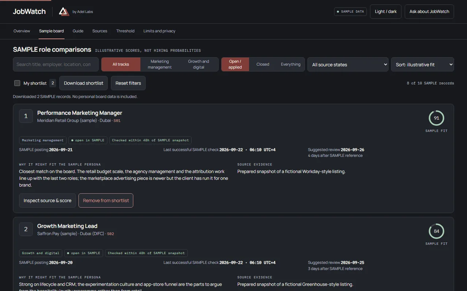The width and height of the screenshot is (467, 291).
Task: Click rank number 2 badge
Action: click(x=26, y=229)
